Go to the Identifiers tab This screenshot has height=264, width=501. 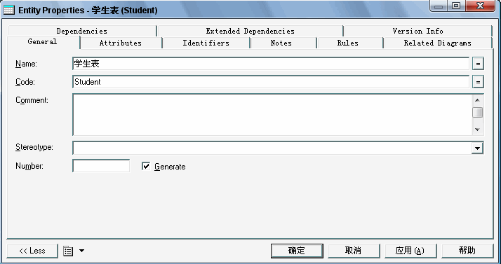pos(206,43)
